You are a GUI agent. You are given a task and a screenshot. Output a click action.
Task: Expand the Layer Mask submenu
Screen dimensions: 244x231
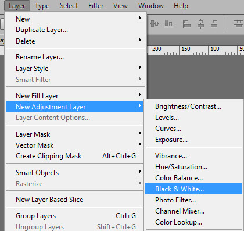75,134
